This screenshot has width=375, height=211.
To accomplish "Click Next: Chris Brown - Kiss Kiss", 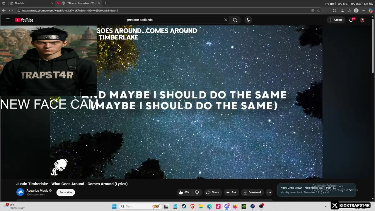I will tap(308, 188).
